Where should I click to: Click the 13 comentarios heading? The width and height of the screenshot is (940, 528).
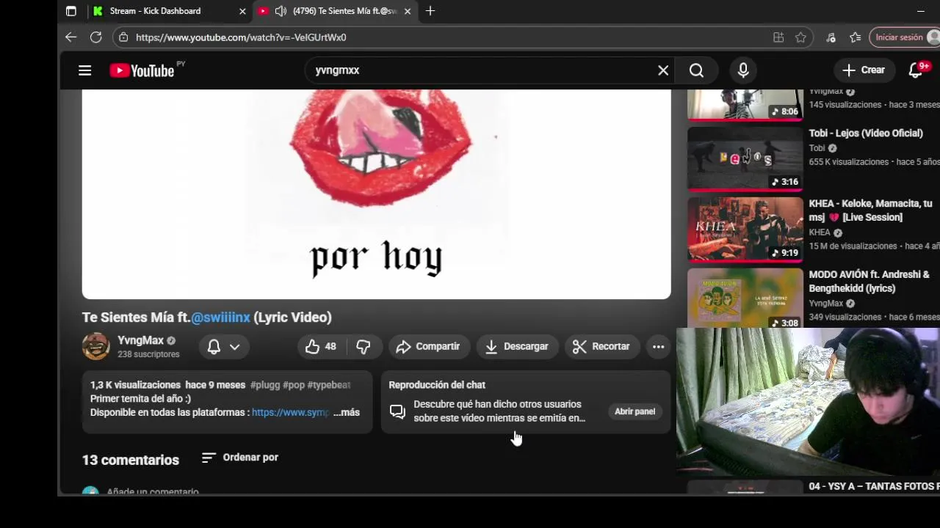(131, 460)
